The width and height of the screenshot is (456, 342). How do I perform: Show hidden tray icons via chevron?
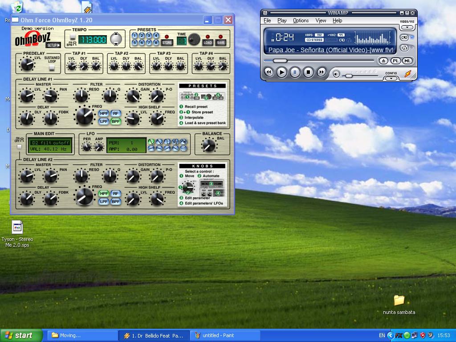click(391, 335)
